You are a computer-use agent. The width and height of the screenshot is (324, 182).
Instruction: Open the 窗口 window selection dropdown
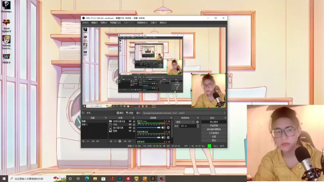click(184, 113)
